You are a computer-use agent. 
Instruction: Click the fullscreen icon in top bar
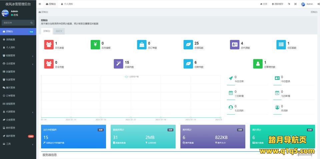(295, 4)
